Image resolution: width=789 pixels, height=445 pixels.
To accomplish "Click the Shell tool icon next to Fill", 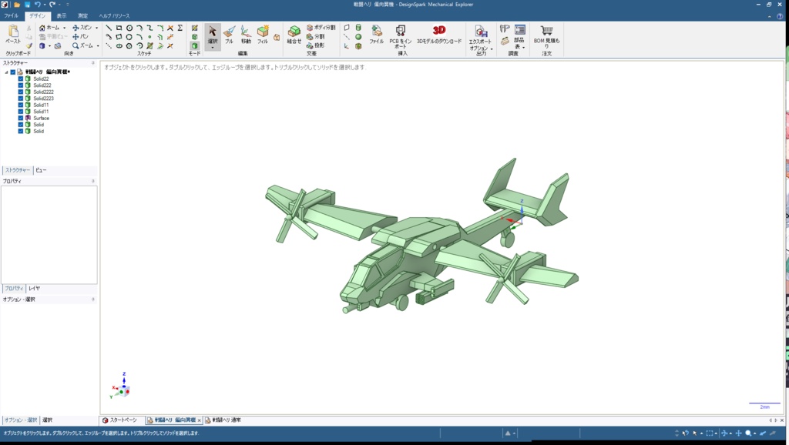I will tap(277, 37).
